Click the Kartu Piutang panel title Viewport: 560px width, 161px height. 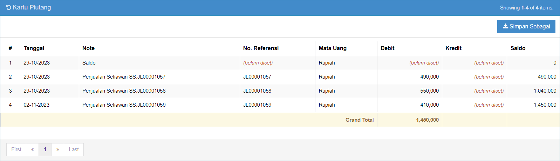click(32, 7)
